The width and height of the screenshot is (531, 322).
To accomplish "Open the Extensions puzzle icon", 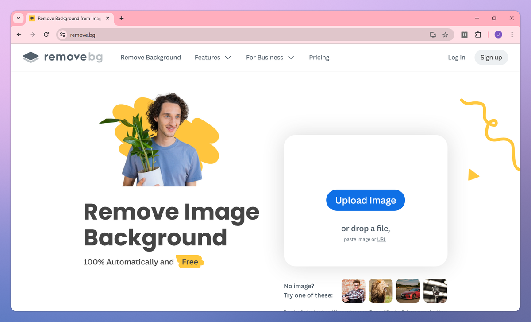I will pyautogui.click(x=478, y=35).
